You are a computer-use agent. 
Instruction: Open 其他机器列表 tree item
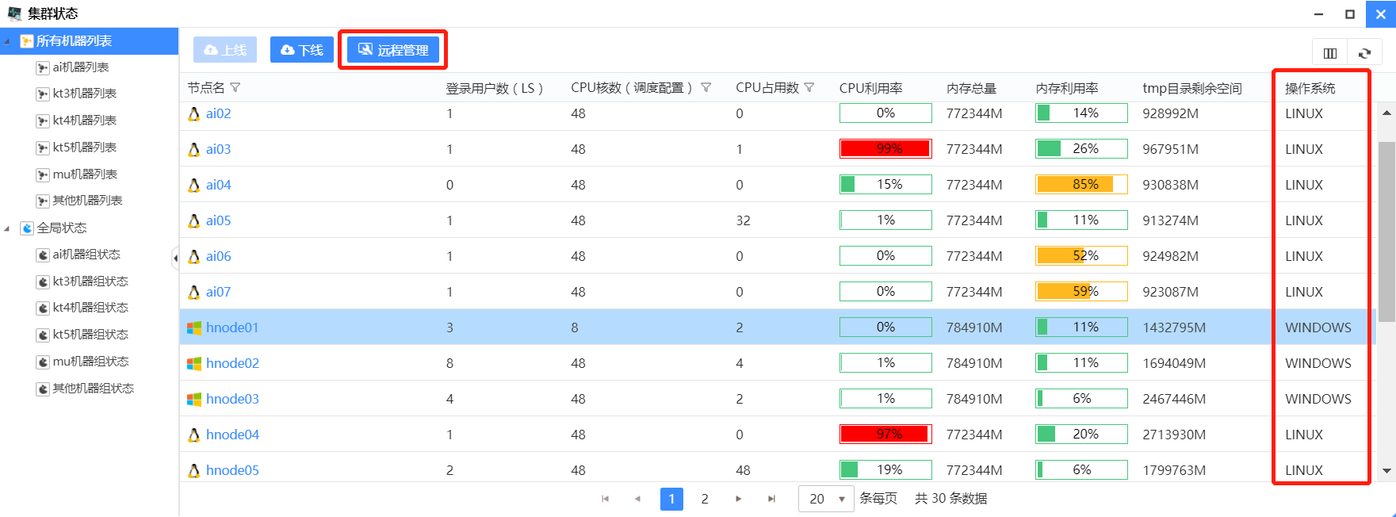(87, 201)
